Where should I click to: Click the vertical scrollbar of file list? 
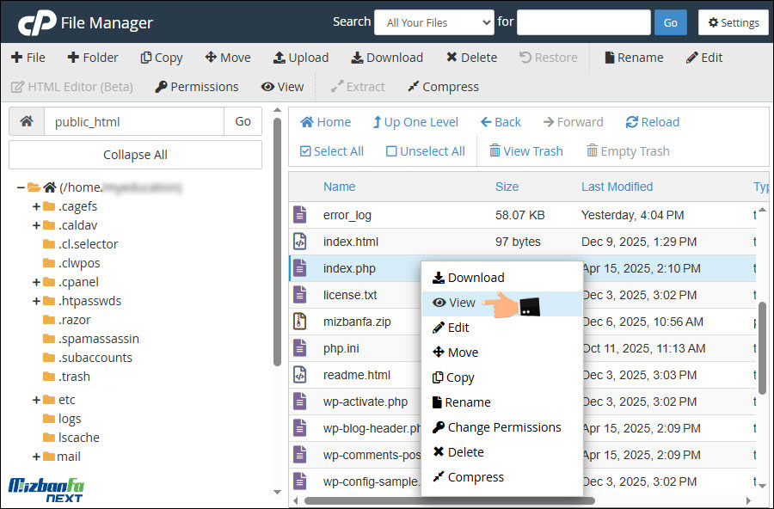coord(762,344)
